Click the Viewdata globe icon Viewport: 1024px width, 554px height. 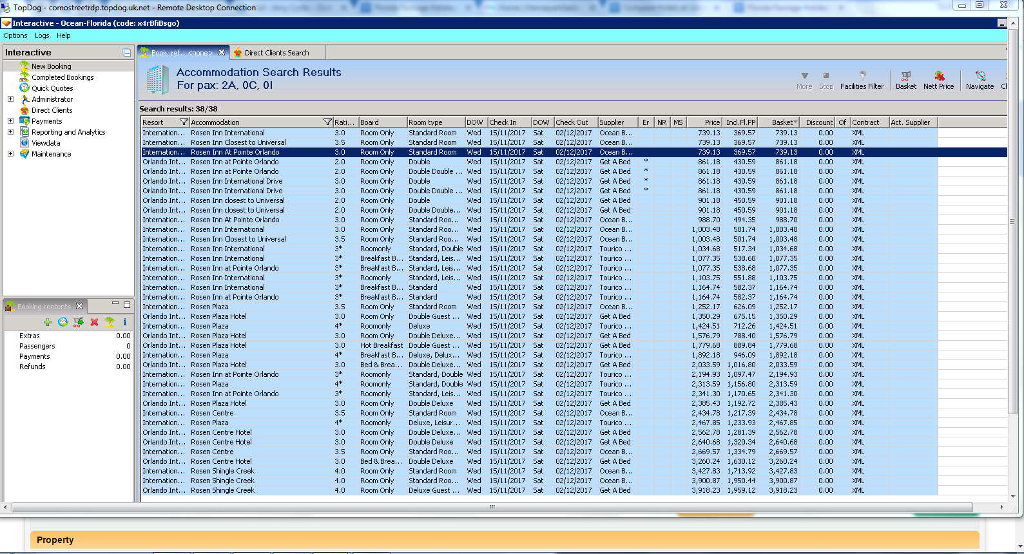(x=24, y=142)
